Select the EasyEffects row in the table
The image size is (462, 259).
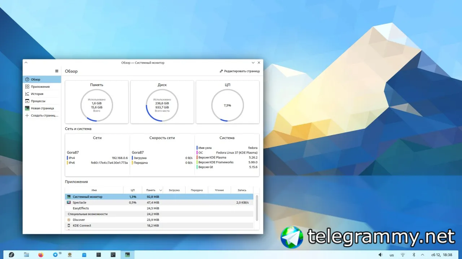(159, 208)
